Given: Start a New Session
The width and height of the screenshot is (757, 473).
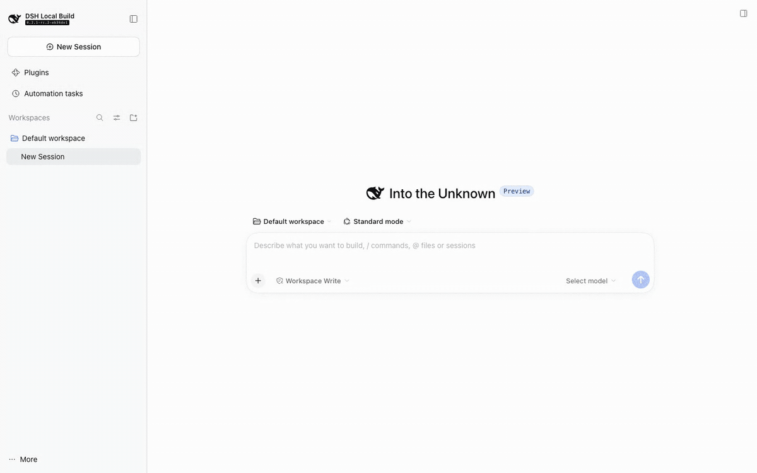Looking at the screenshot, I should [x=74, y=47].
